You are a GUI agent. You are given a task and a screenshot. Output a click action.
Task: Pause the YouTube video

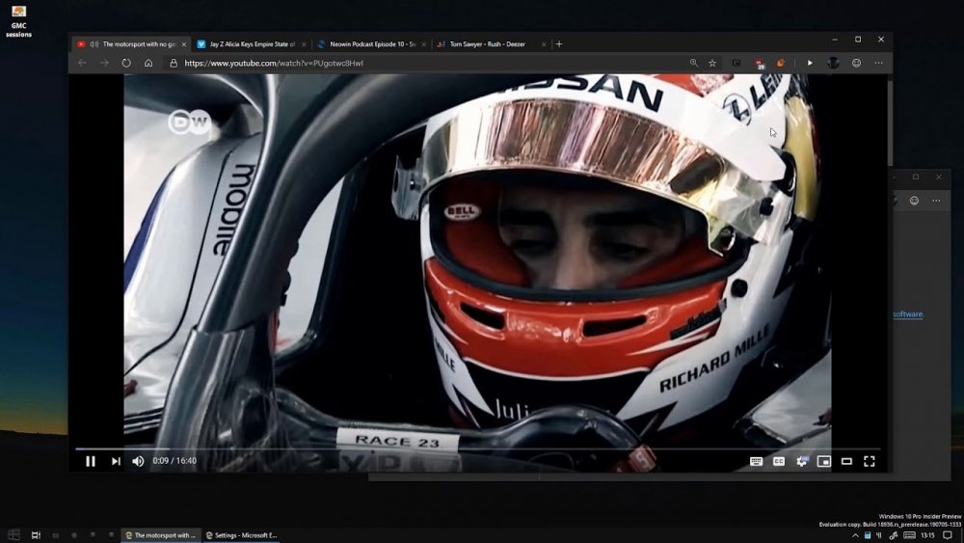91,461
